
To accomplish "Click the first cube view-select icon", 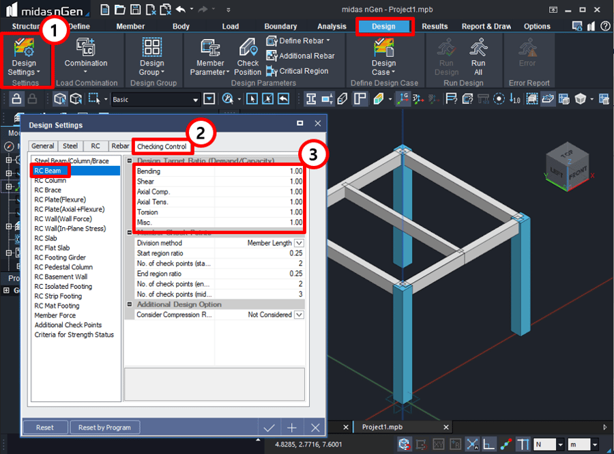I will [60, 99].
